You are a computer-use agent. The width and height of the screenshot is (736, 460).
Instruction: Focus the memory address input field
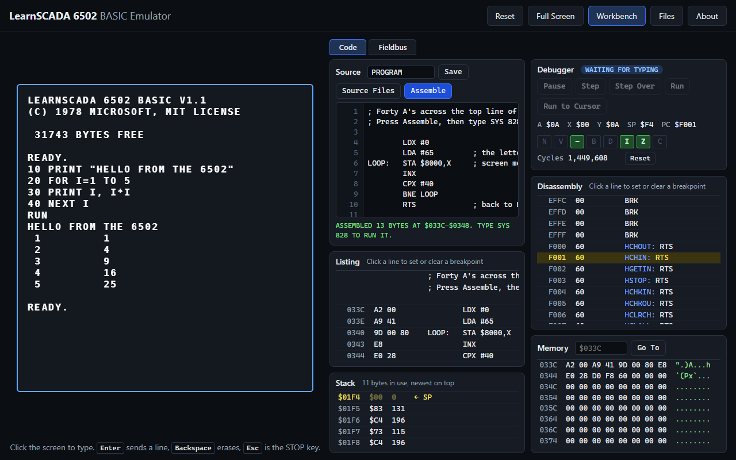601,348
